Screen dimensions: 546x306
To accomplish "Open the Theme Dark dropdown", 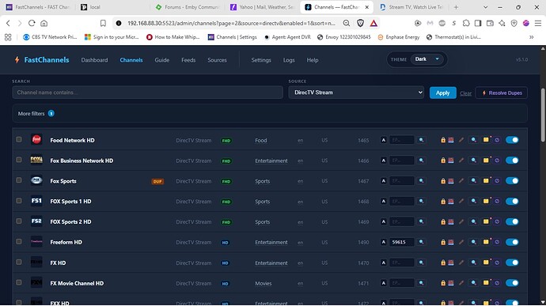I will (x=427, y=59).
